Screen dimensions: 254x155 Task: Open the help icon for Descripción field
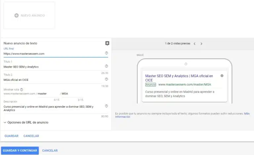click(106, 106)
